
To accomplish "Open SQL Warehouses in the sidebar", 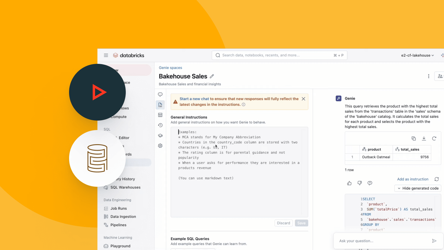I will pos(125,187).
